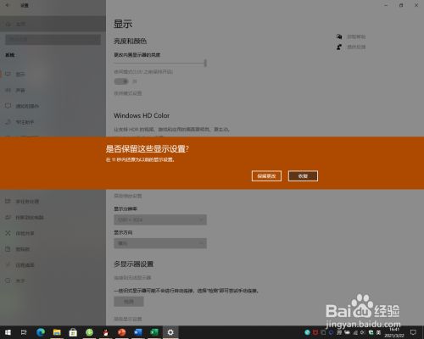Click the brightness slider handle
The width and height of the screenshot is (424, 339).
(x=205, y=63)
